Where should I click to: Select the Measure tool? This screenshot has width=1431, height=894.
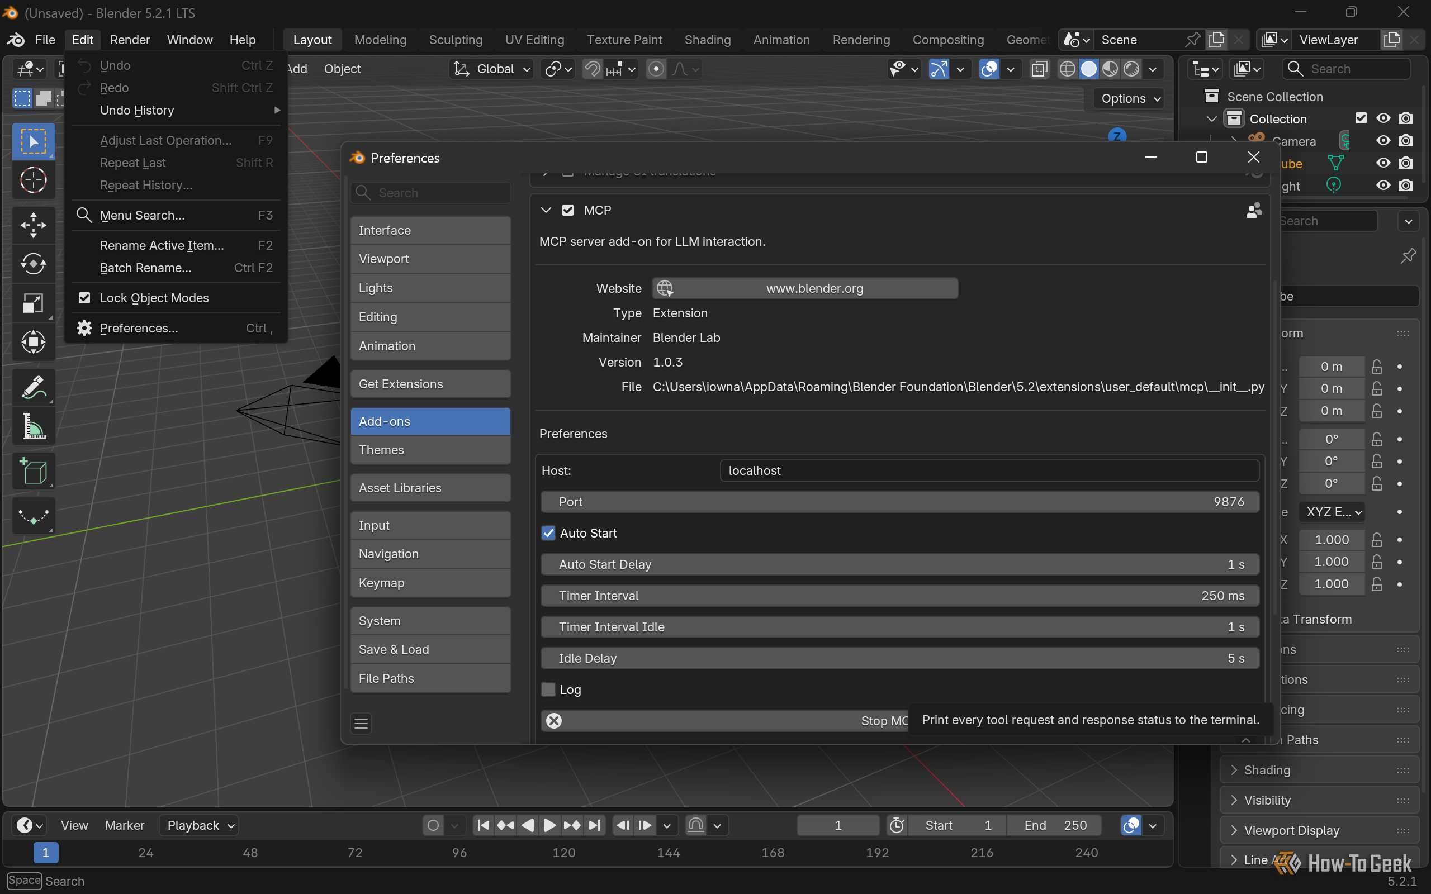(x=34, y=426)
